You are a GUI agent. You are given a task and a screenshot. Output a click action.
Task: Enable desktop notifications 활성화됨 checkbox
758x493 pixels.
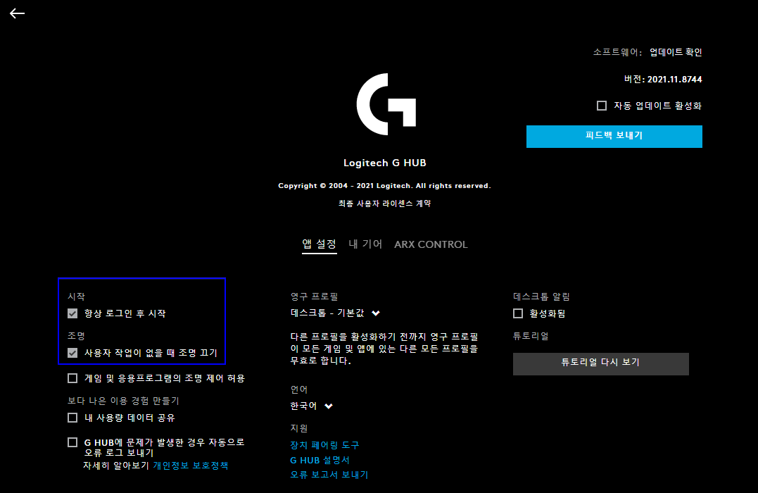coord(518,313)
